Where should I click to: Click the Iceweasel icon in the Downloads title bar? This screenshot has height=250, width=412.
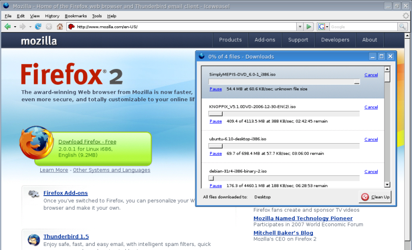tap(201, 56)
